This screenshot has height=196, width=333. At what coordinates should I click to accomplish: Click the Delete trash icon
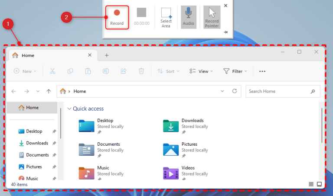pyautogui.click(x=141, y=71)
